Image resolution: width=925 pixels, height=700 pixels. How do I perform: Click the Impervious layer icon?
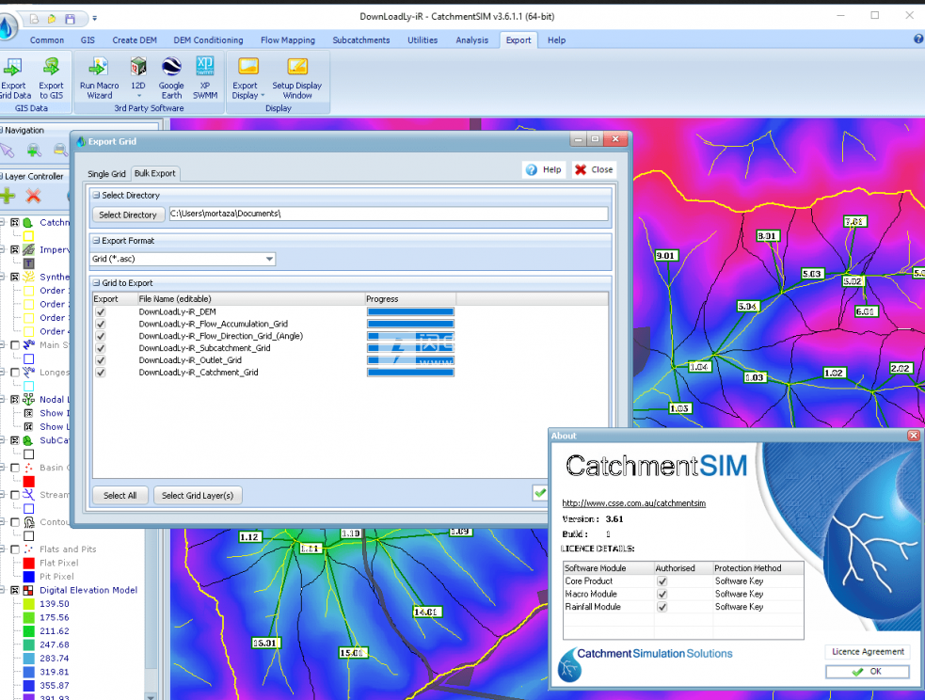(28, 249)
